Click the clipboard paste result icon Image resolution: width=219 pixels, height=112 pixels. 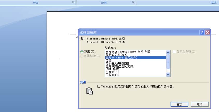tap(90, 91)
